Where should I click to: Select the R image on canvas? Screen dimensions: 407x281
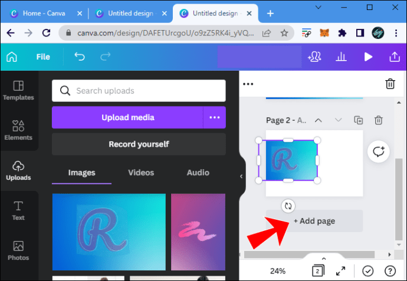pos(288,160)
